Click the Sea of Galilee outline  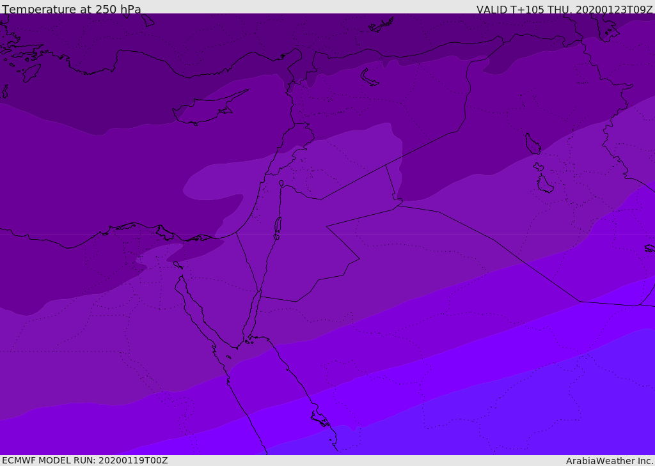click(x=281, y=183)
